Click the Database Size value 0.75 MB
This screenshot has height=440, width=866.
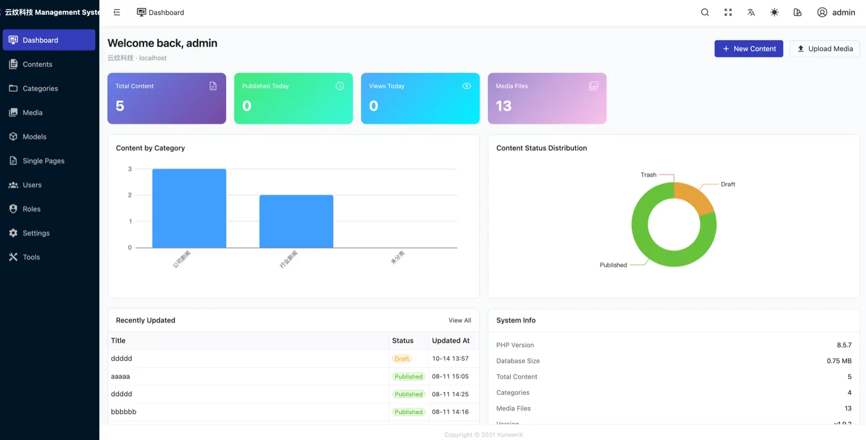coord(839,361)
